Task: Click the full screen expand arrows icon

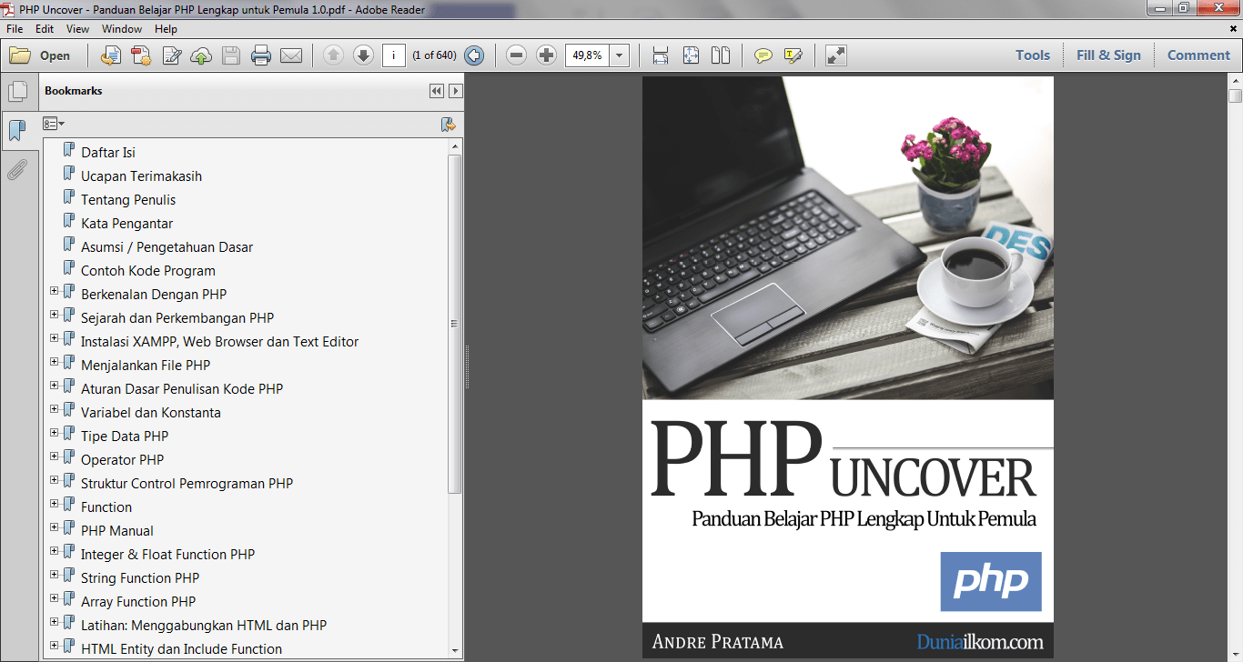Action: 835,55
